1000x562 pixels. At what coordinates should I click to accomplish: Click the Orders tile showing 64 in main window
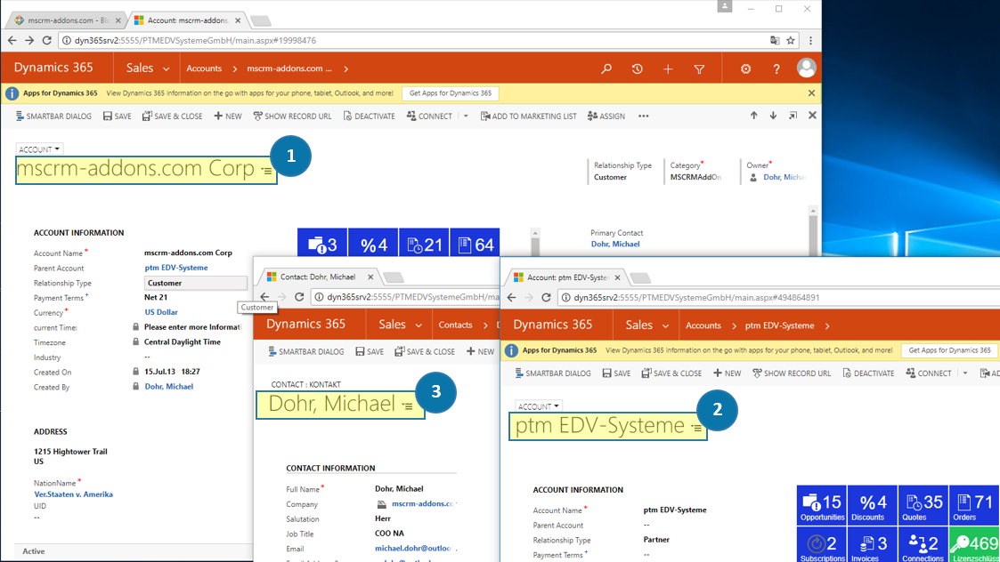click(476, 245)
